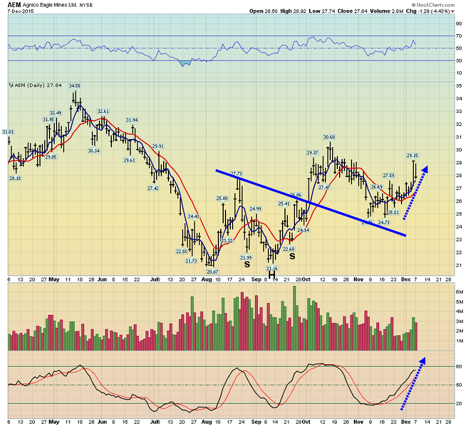Click the 30.60 October high label
This screenshot has width=471, height=426.
click(329, 137)
